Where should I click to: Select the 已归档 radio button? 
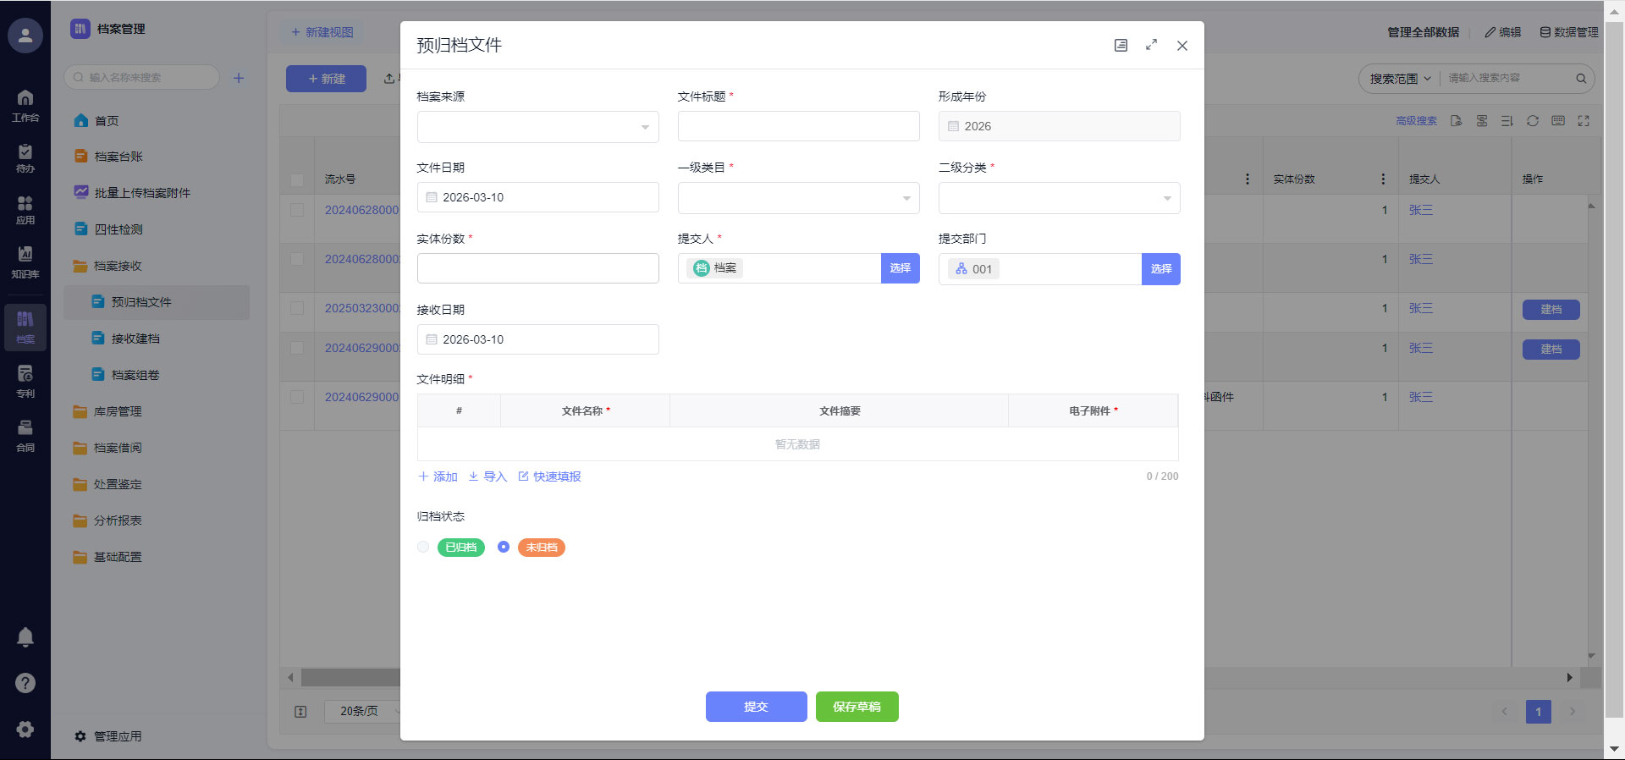click(x=423, y=548)
